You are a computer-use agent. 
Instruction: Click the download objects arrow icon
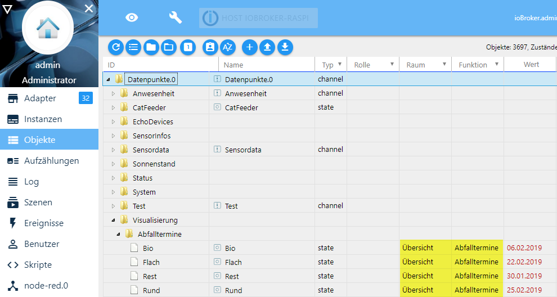[x=285, y=47]
